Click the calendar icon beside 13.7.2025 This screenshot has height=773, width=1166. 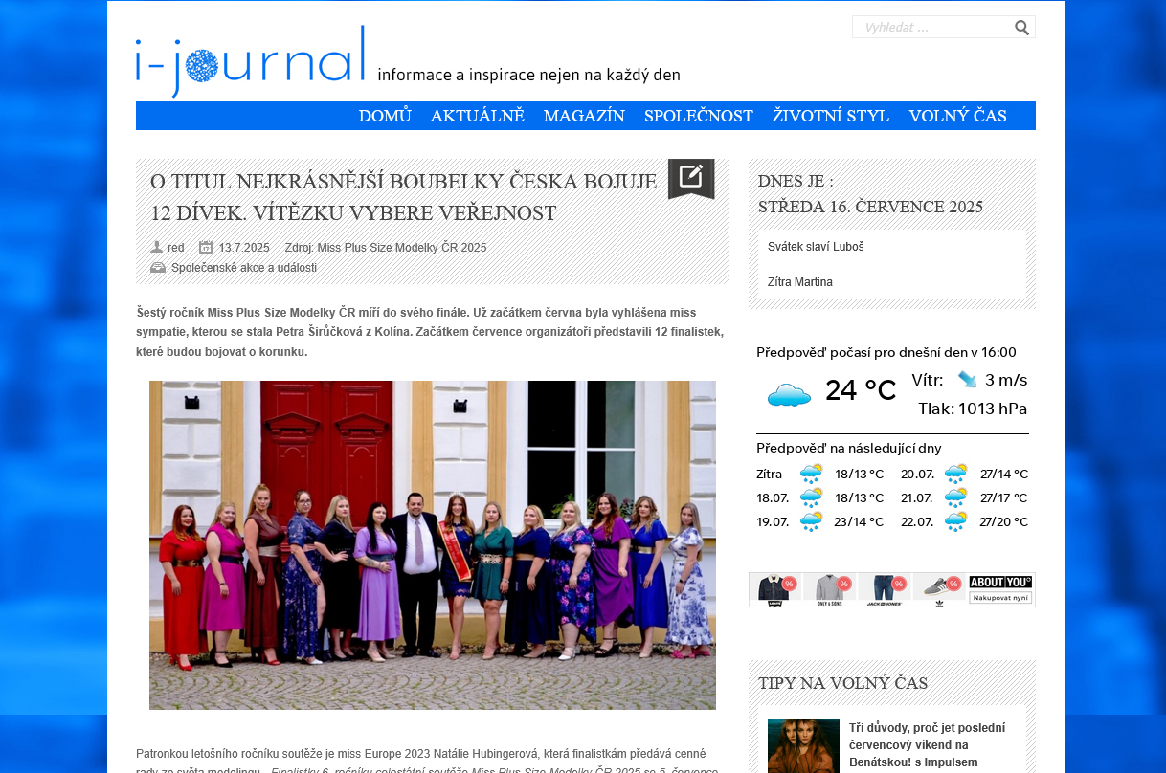(206, 247)
